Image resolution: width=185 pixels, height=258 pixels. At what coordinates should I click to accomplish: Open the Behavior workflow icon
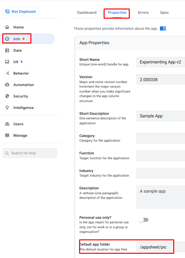7,73
